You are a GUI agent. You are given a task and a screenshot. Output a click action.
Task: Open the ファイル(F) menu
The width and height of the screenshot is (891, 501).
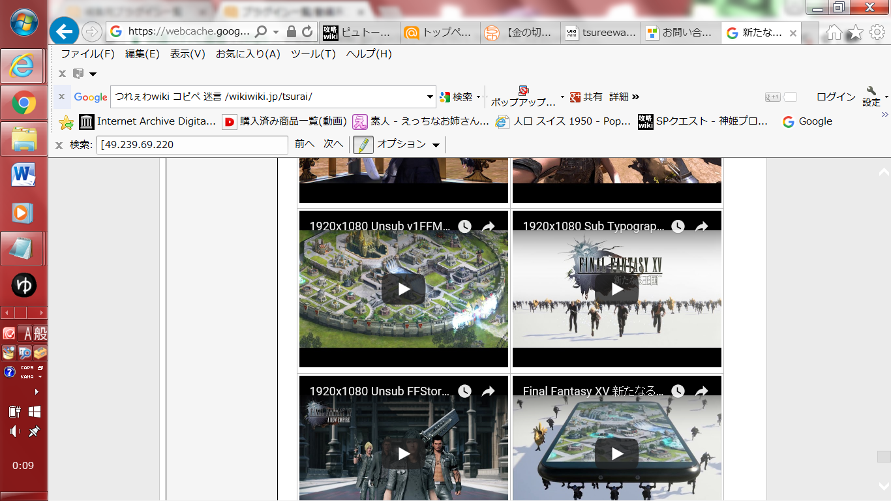point(87,54)
